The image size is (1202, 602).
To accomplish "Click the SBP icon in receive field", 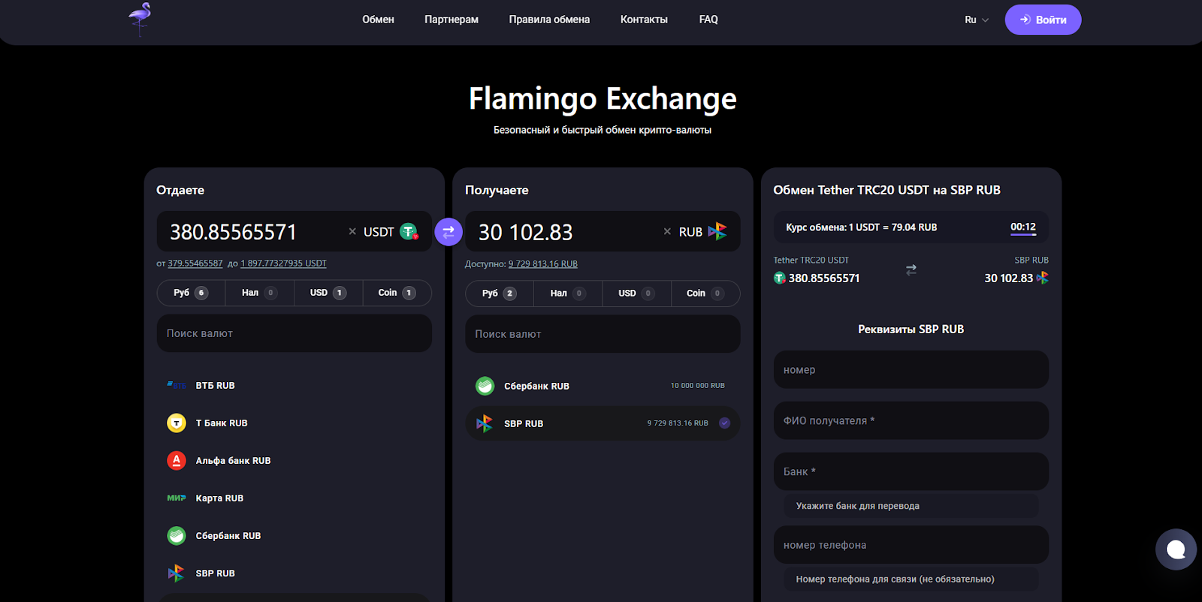I will 717,231.
